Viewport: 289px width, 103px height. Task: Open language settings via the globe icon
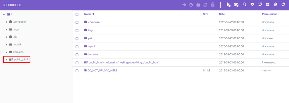[x=275, y=5]
